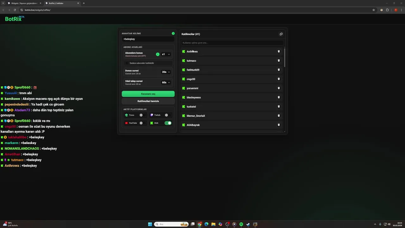405x228 pixels.
Task: Open the Anahtar Kelime info icon
Action: [173, 33]
